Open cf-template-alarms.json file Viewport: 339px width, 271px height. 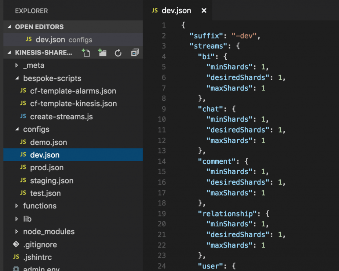(73, 91)
